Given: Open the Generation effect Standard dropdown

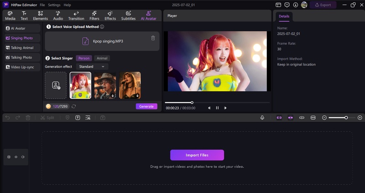Looking at the screenshot, I should click(x=92, y=66).
